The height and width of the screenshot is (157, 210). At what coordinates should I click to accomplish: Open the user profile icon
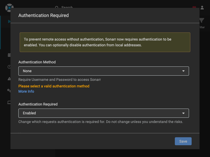(x=202, y=8)
